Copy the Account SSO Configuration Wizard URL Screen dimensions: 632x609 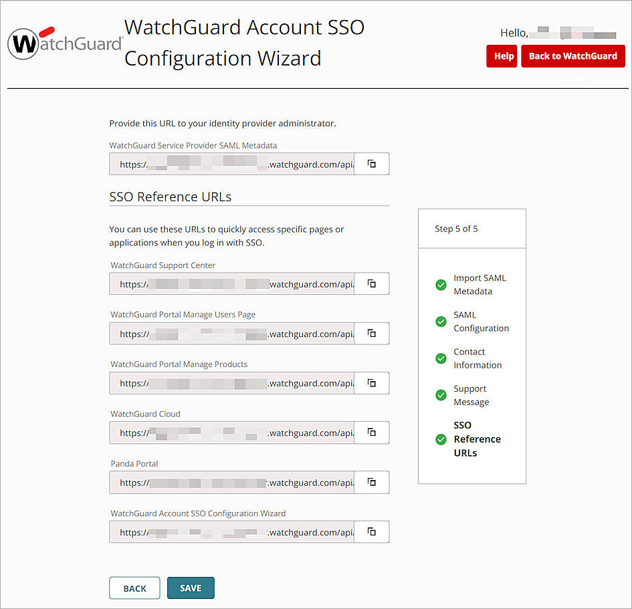click(x=372, y=532)
